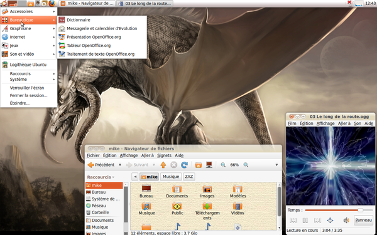Viewport: 377px width, 235px height.
Task: Choose Fermer la session...
Action: 29,95
